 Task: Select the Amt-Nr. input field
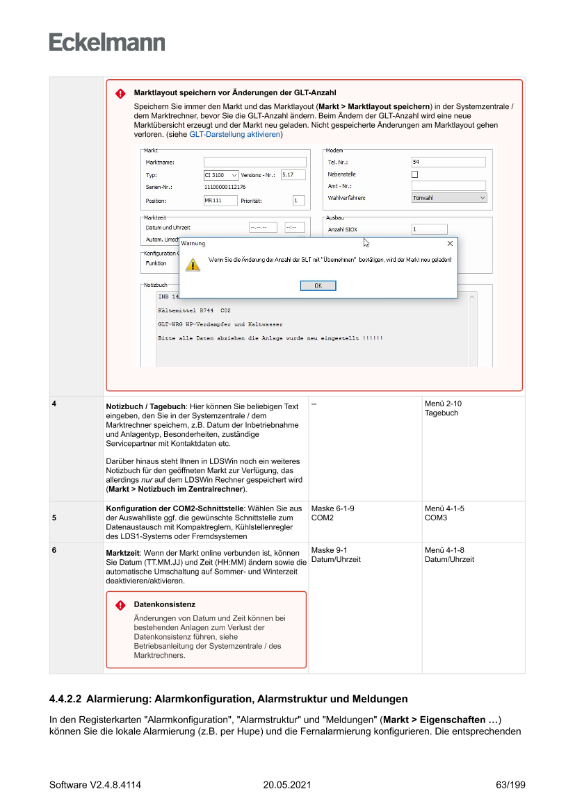[448, 186]
